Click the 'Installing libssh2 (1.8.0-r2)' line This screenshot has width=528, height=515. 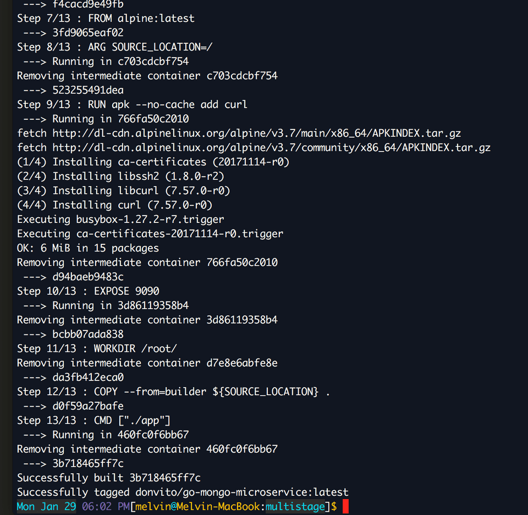(120, 176)
